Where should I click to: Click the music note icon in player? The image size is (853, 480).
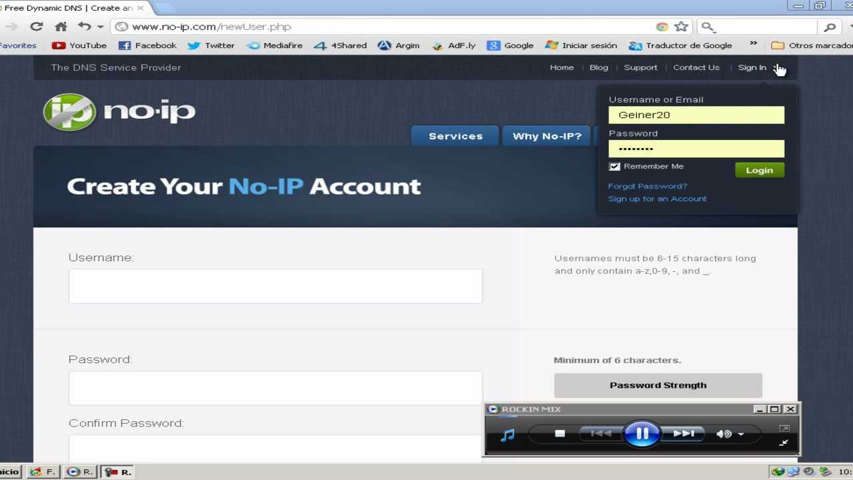point(508,435)
